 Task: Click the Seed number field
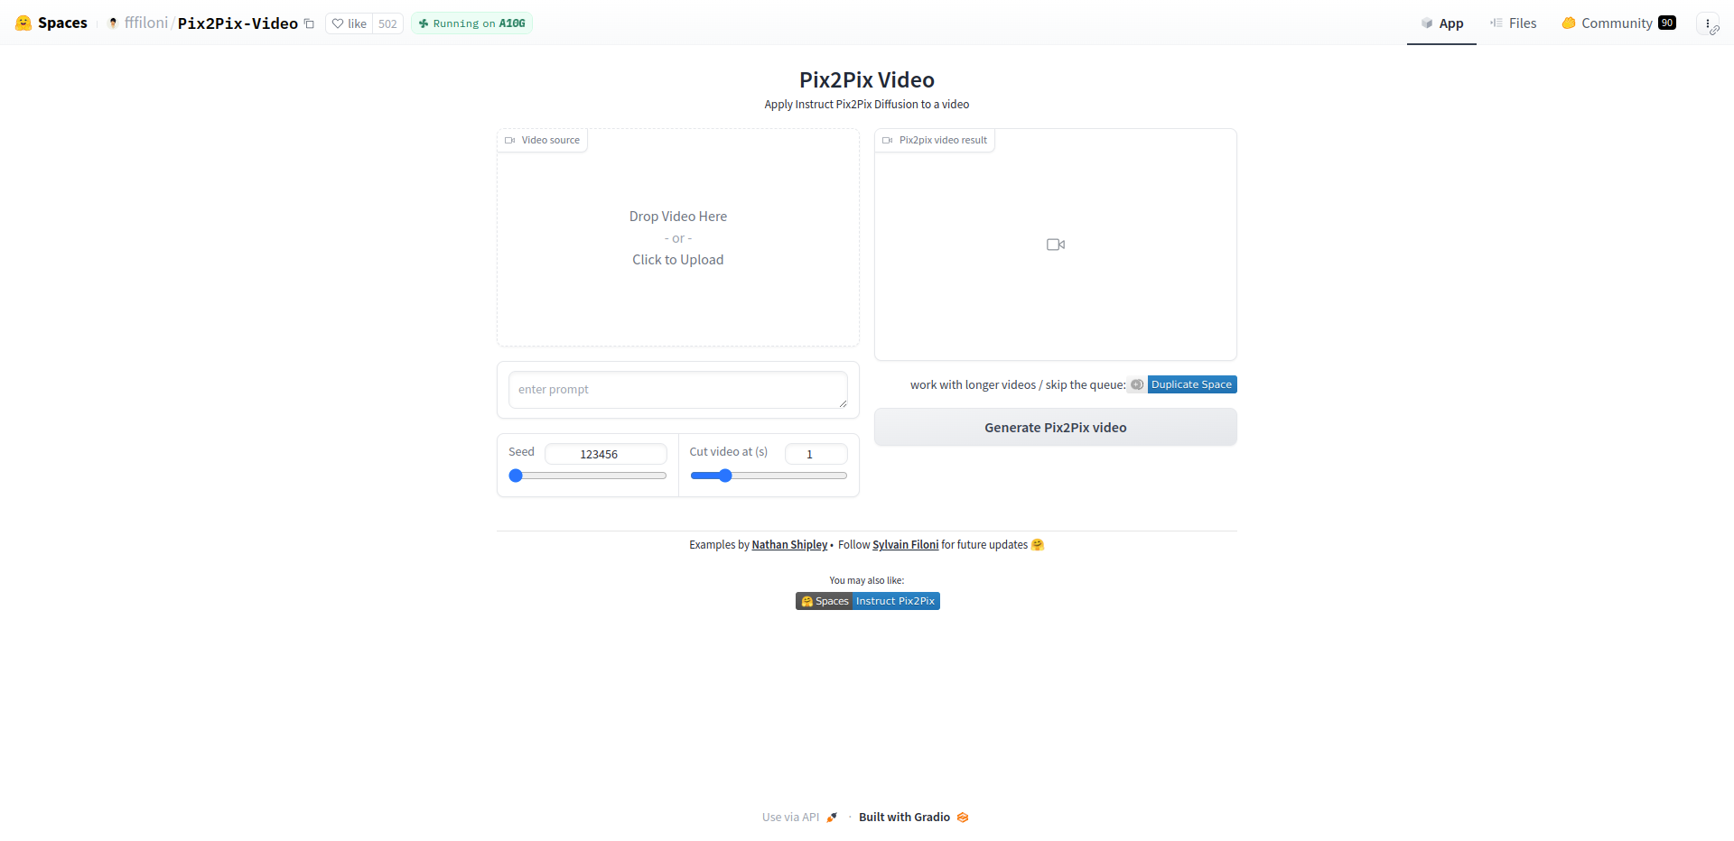(605, 454)
